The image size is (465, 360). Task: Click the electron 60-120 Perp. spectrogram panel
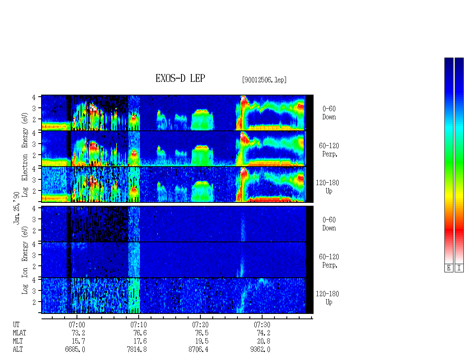click(177, 149)
